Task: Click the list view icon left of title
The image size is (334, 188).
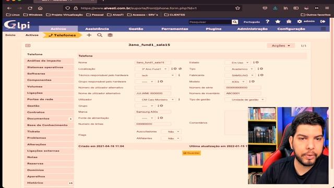Action: point(28,45)
